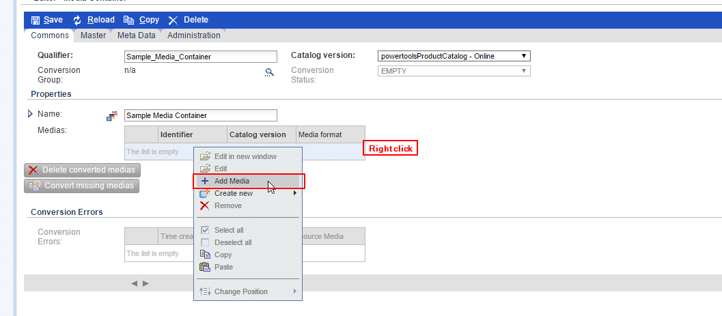Click the Save disk icon
Viewport: 722px width, 316px height.
click(36, 20)
